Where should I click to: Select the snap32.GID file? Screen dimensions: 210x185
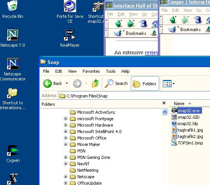click(x=186, y=117)
